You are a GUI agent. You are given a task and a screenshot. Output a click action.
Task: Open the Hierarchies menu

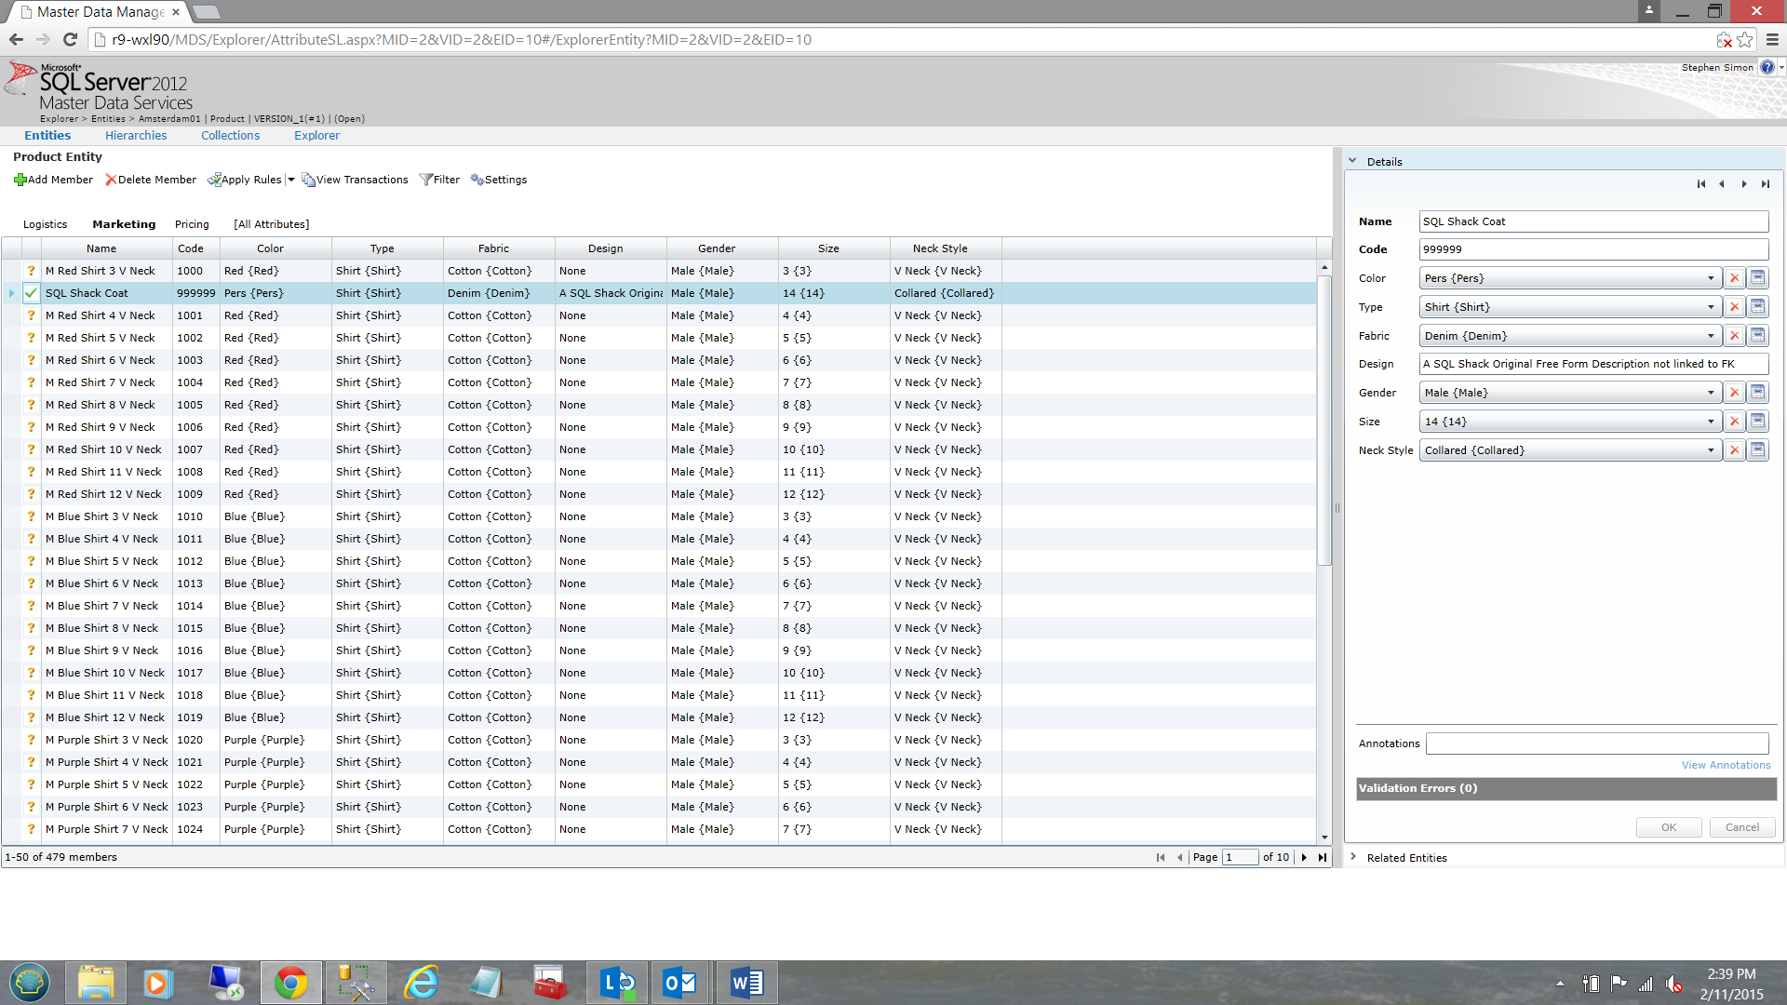136,135
